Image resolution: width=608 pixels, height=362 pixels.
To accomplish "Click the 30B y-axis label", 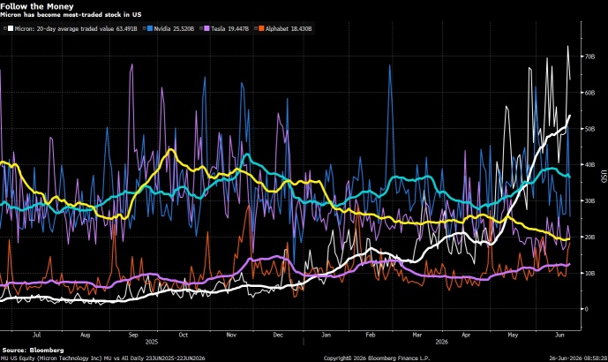I will click(589, 201).
